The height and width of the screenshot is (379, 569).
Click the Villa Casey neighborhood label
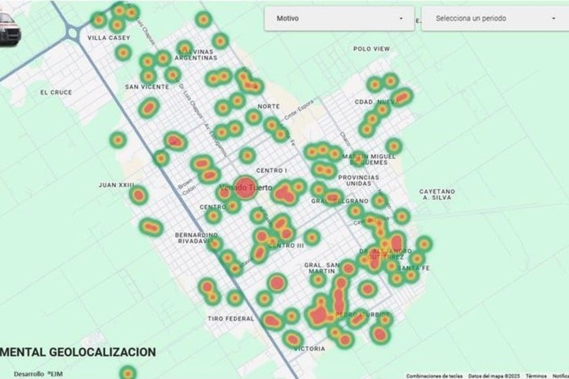coord(107,39)
